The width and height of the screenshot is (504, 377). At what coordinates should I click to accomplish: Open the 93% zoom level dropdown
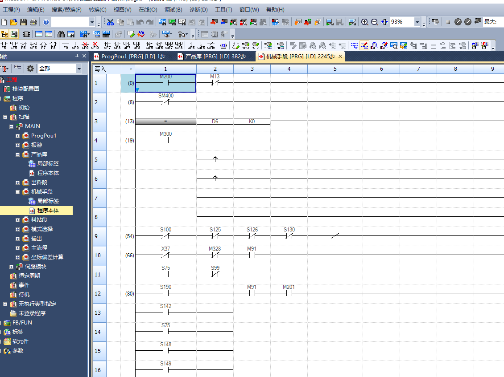pos(417,22)
